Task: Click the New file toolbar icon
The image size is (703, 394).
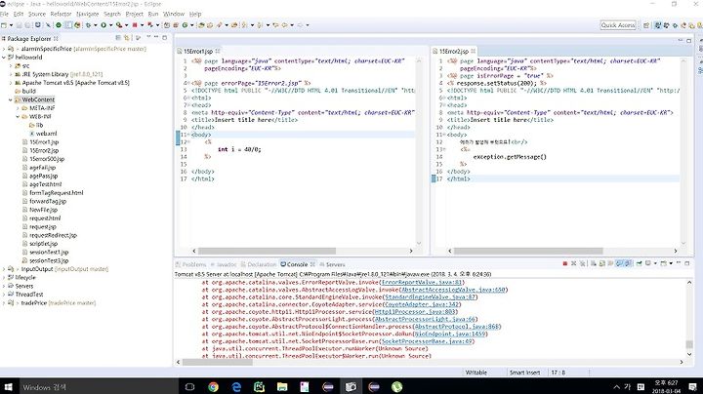Action: (4, 25)
